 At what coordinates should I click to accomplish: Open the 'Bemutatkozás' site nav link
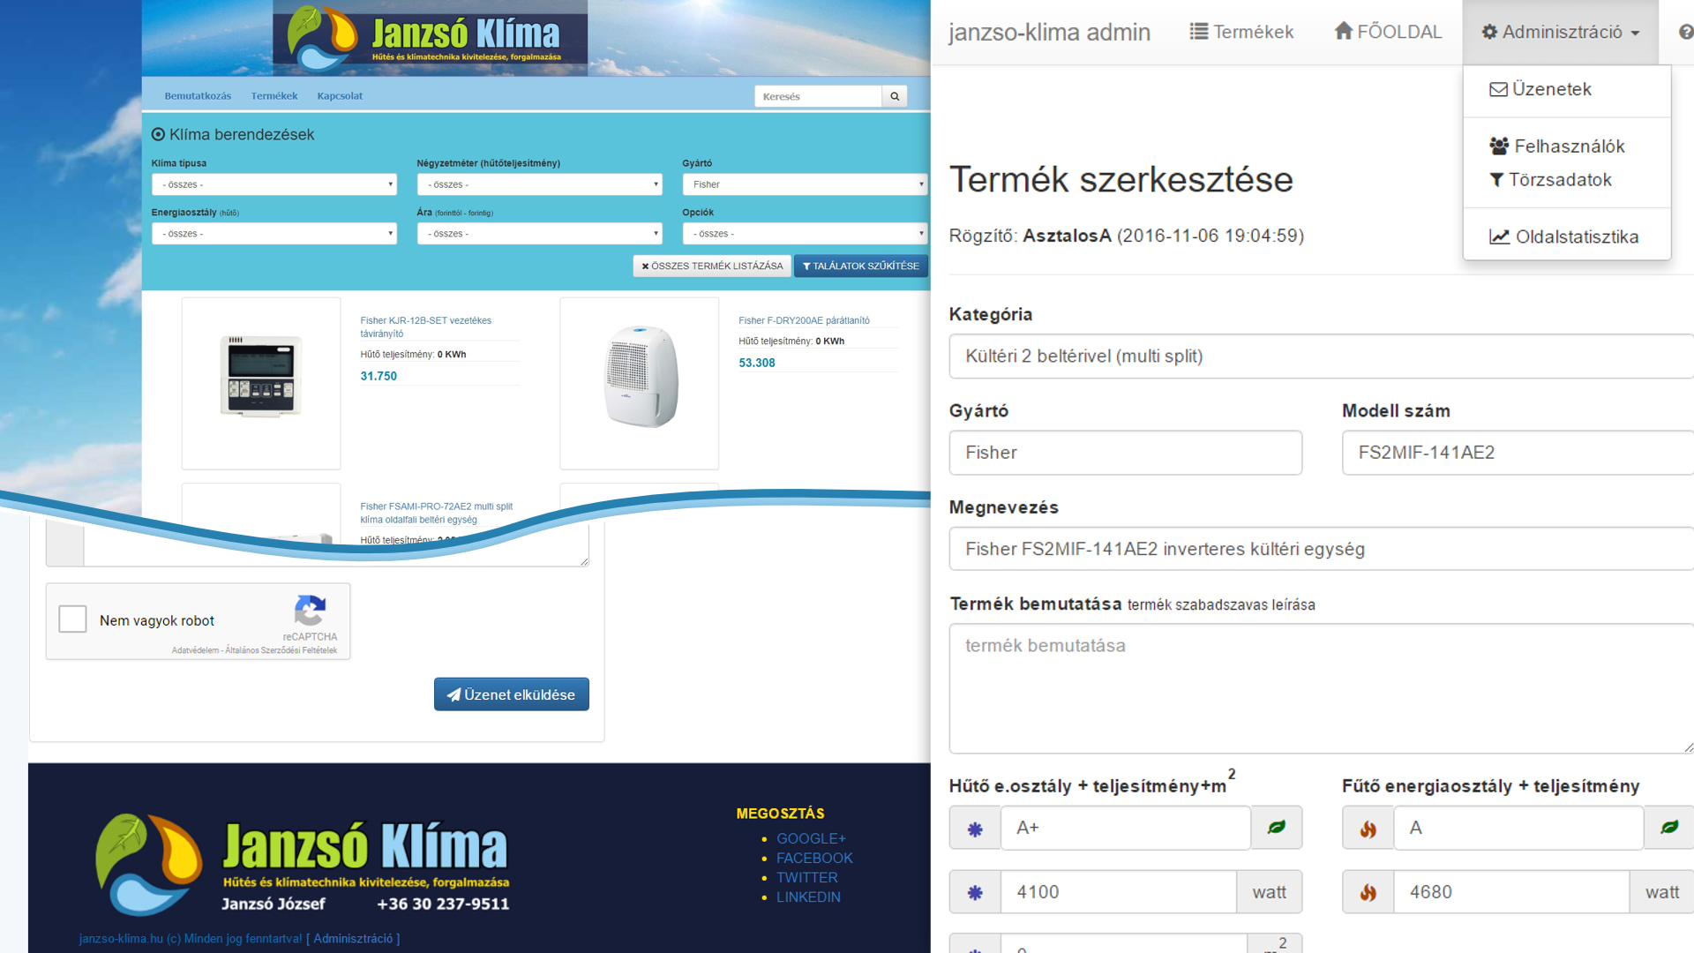[198, 96]
